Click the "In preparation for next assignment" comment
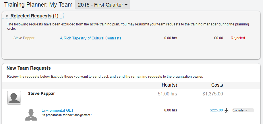Screen dimensions: 263x124 pyautogui.click(x=67, y=115)
